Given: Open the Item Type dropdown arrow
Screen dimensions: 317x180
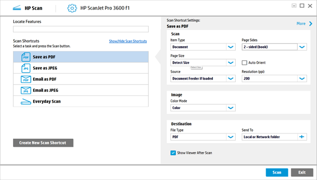Looking at the screenshot, I should pyautogui.click(x=230, y=47).
